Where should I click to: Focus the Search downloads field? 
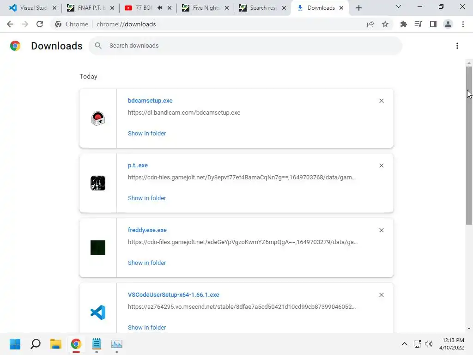pos(245,46)
